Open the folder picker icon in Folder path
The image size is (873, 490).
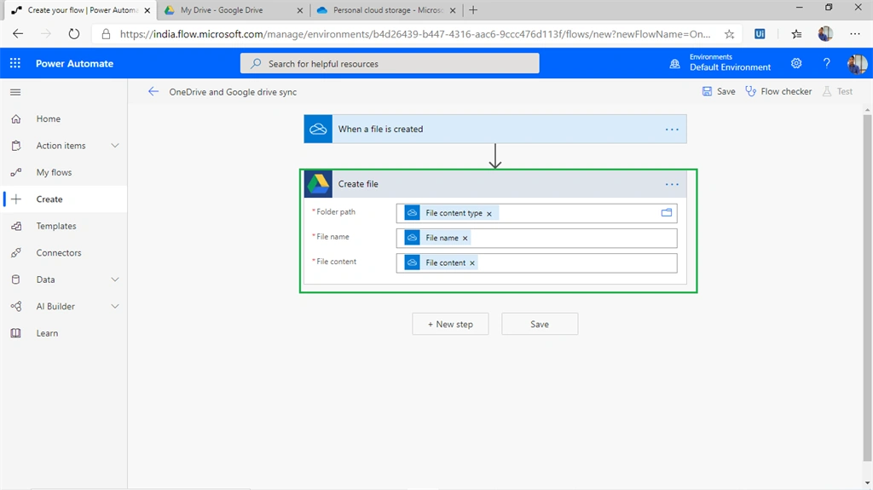pos(667,213)
